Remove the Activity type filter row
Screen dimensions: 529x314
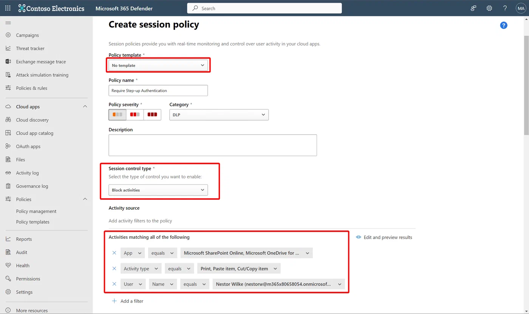114,269
